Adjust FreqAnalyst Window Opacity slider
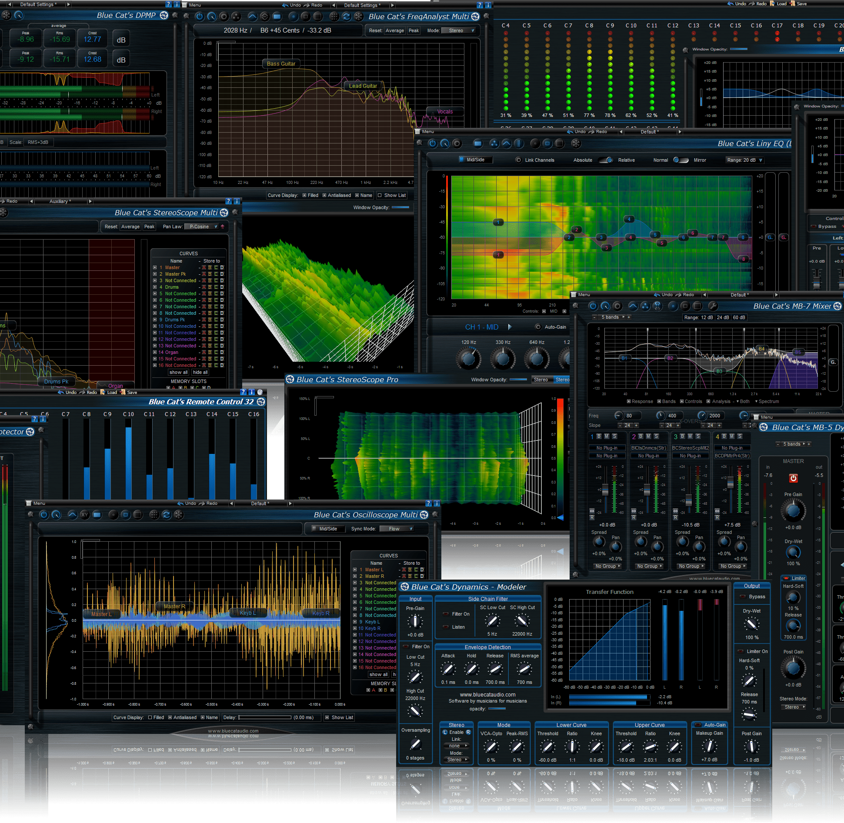Viewport: 844px width, 823px height. click(x=400, y=207)
